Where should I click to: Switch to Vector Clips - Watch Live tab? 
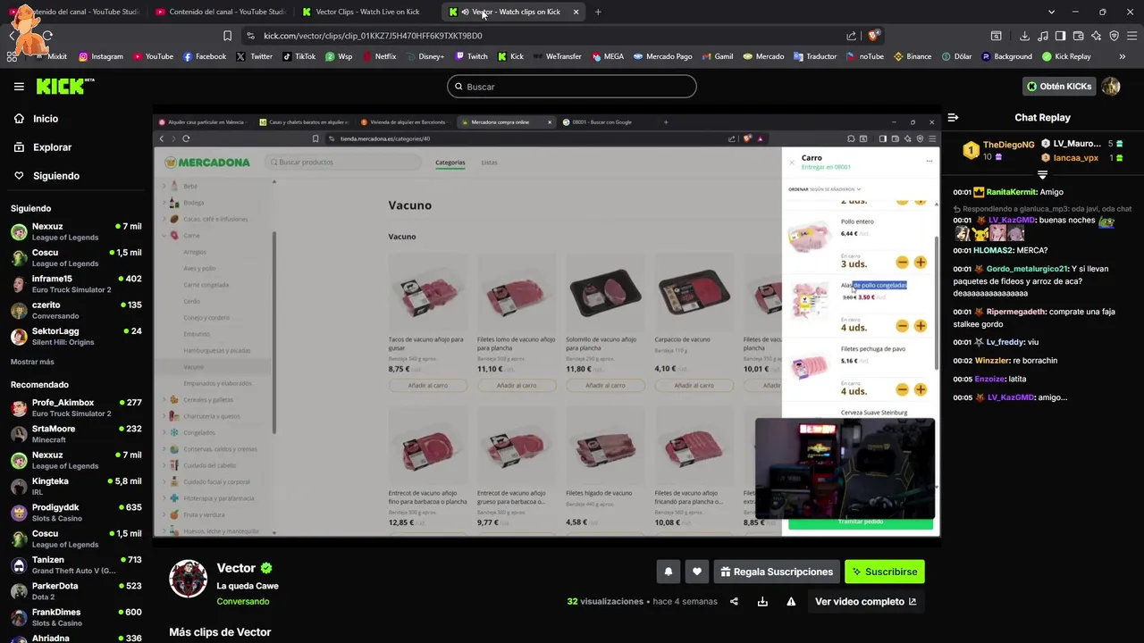click(x=367, y=12)
